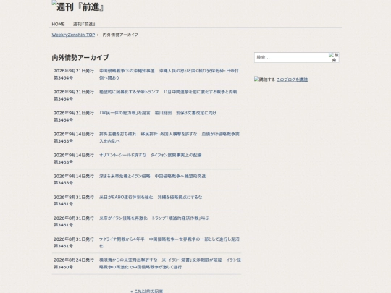The image size is (391, 293).
Task: Open the article 排外主義を打ち破れ
Action: click(x=169, y=137)
